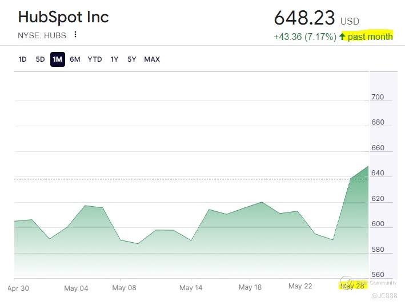405x305 pixels.
Task: Click the 648.23 current price value
Action: [x=304, y=18]
